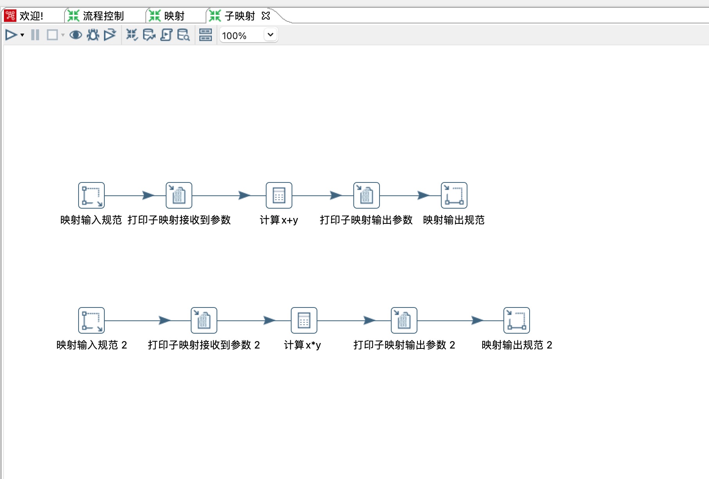Run database impact analysis icon
Screen dimensions: 709x479
pyautogui.click(x=149, y=35)
